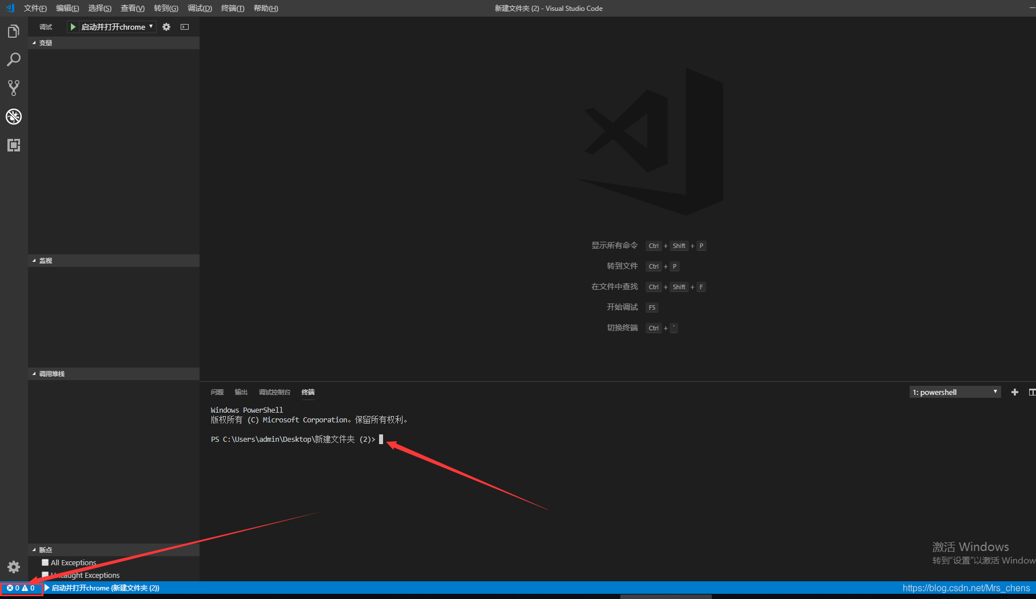The image size is (1036, 599).
Task: Click the PowerShell terminal input prompt
Action: (x=381, y=440)
